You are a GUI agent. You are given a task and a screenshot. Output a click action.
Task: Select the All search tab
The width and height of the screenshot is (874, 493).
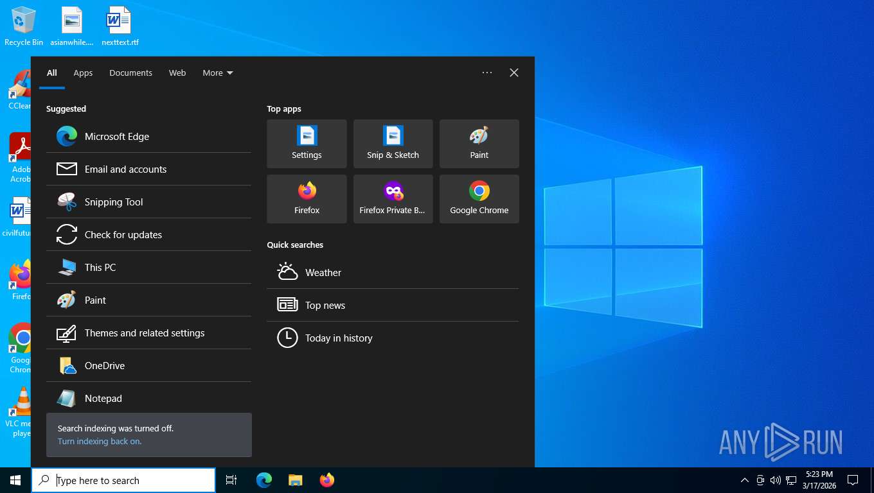point(52,73)
